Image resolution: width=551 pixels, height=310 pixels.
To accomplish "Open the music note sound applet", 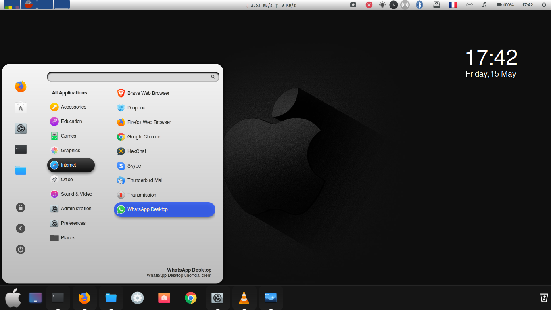I will pos(484,5).
